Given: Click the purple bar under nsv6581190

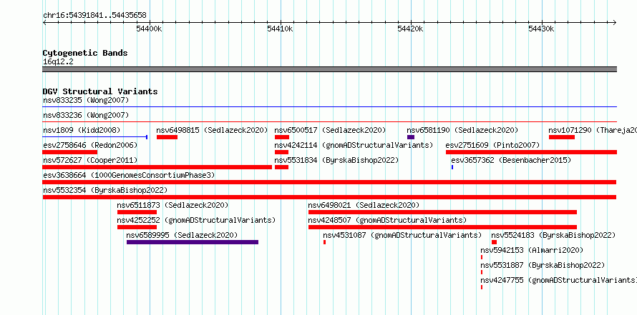Looking at the screenshot, I should (411, 137).
